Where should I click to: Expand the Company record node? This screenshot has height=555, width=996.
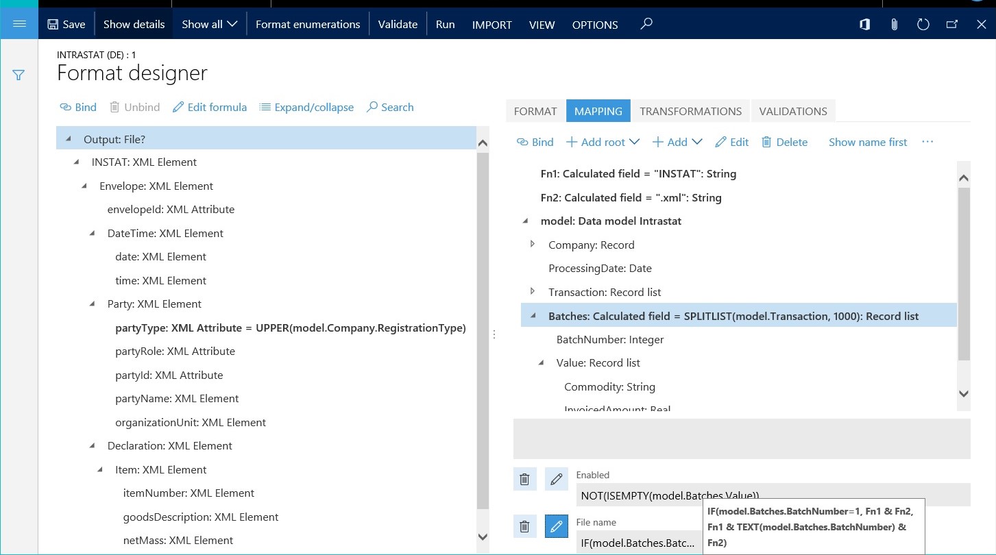point(533,245)
